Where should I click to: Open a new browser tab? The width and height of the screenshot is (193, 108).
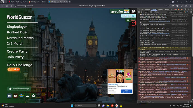(x=70, y=2)
